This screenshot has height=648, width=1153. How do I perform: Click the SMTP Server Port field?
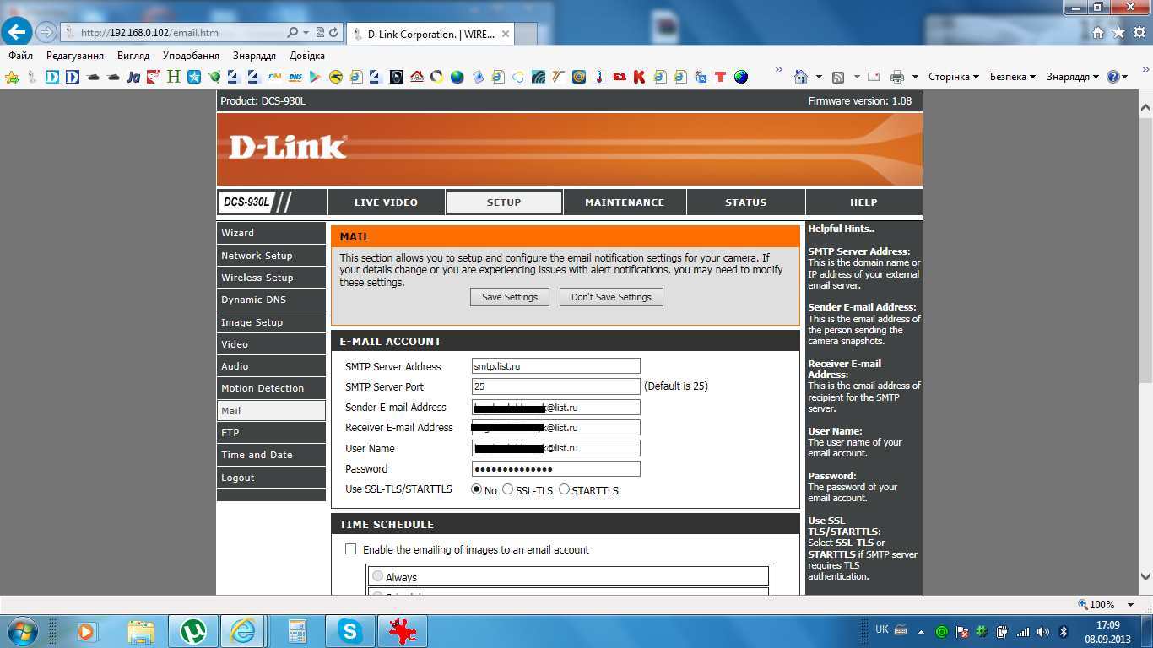click(x=555, y=386)
